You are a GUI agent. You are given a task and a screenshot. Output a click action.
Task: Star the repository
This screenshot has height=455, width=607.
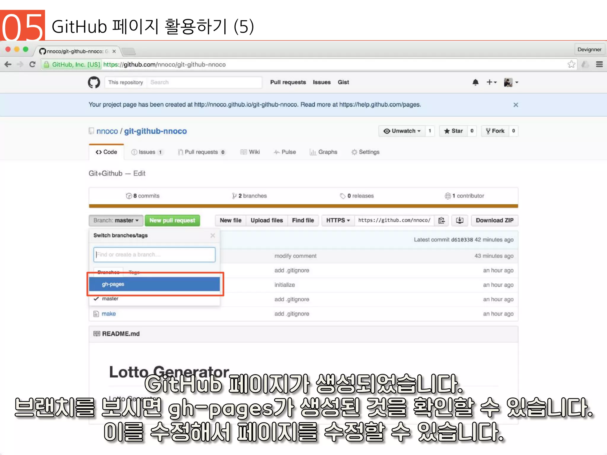[x=453, y=131]
